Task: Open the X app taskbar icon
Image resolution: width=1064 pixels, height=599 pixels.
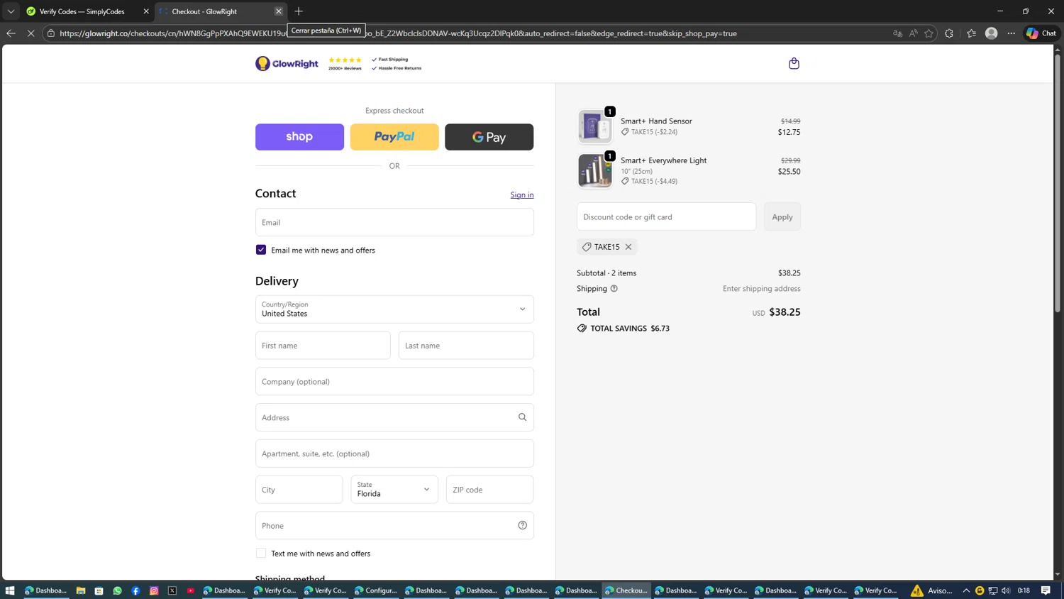Action: (172, 590)
